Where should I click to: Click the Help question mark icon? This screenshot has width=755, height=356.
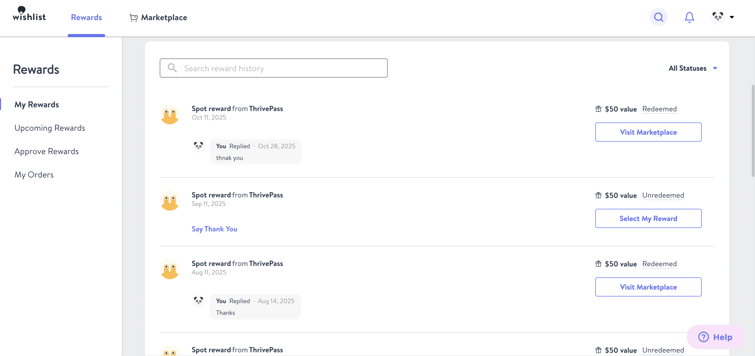pyautogui.click(x=703, y=337)
